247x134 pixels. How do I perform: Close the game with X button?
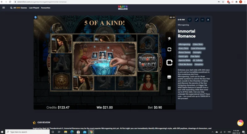coord(208,20)
